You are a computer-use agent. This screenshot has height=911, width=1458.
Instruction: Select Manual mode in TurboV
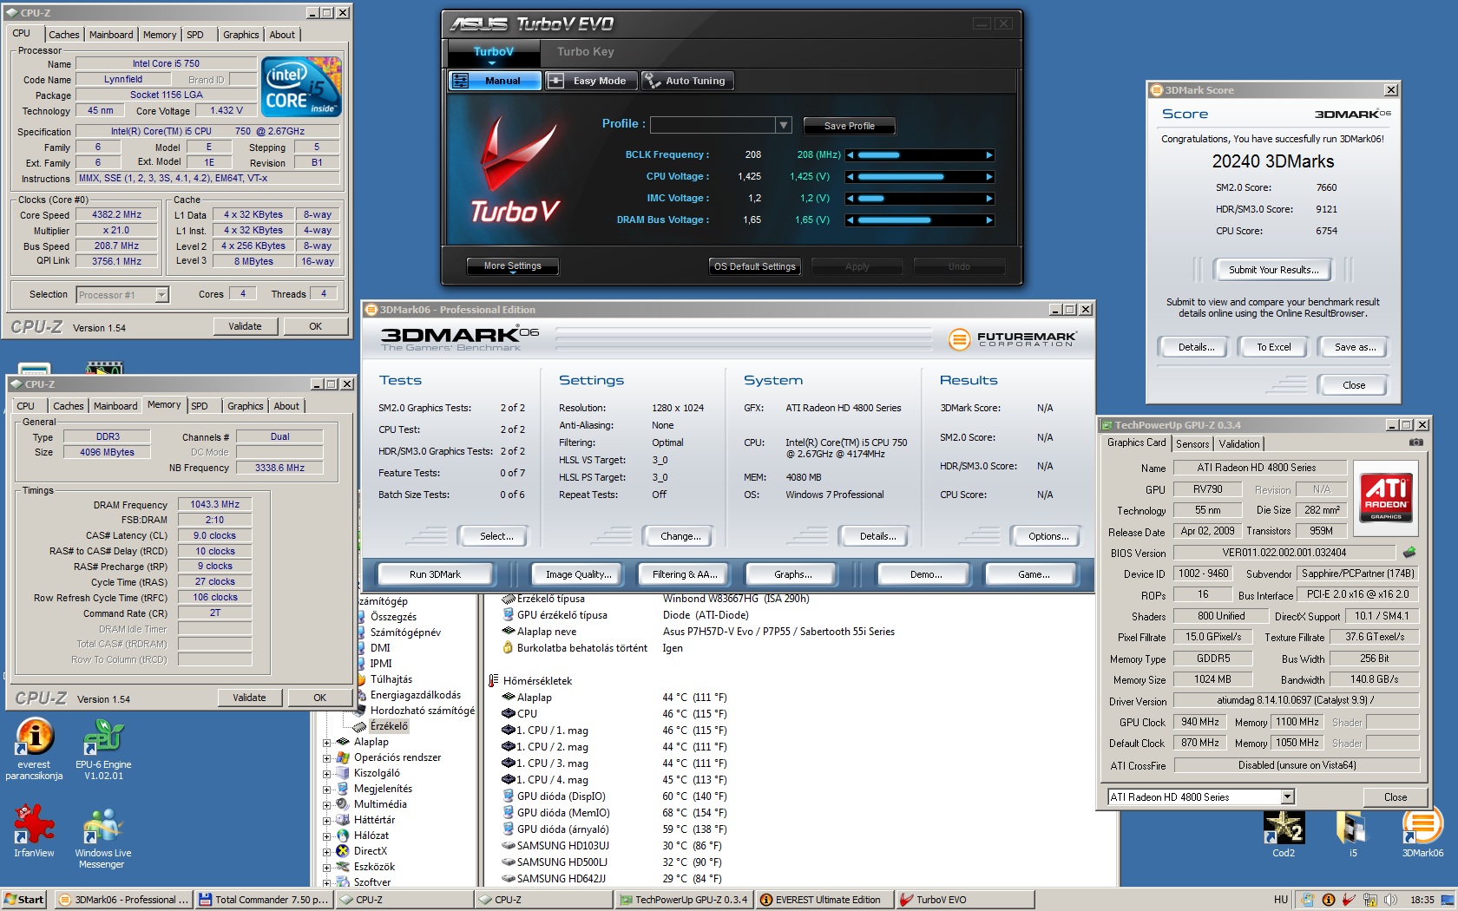495,81
